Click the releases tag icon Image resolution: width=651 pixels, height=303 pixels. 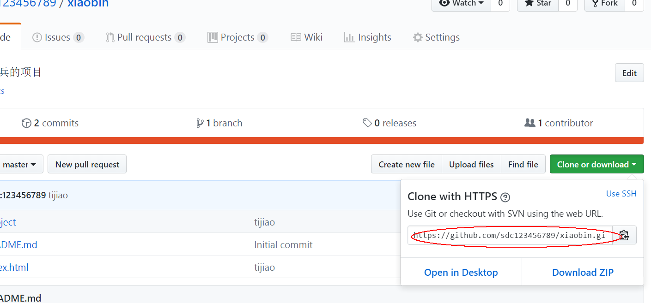point(367,123)
